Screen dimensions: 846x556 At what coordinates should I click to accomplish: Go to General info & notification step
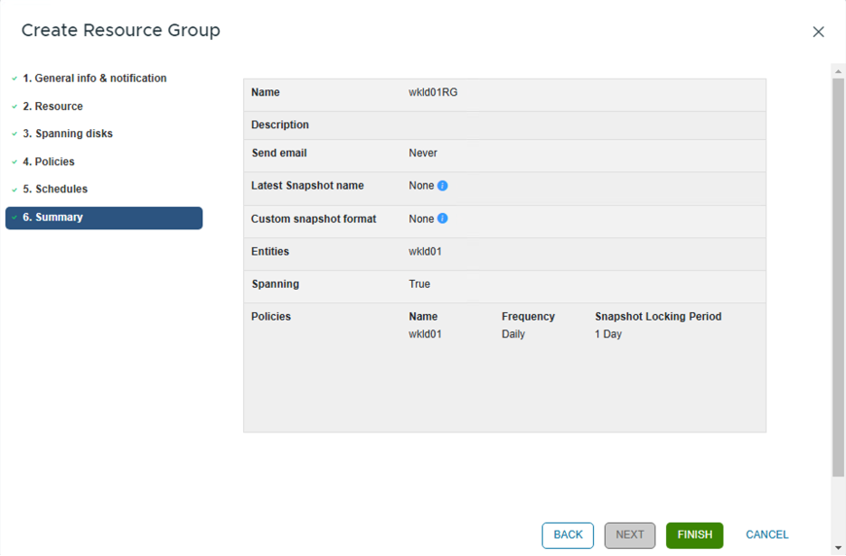(94, 79)
